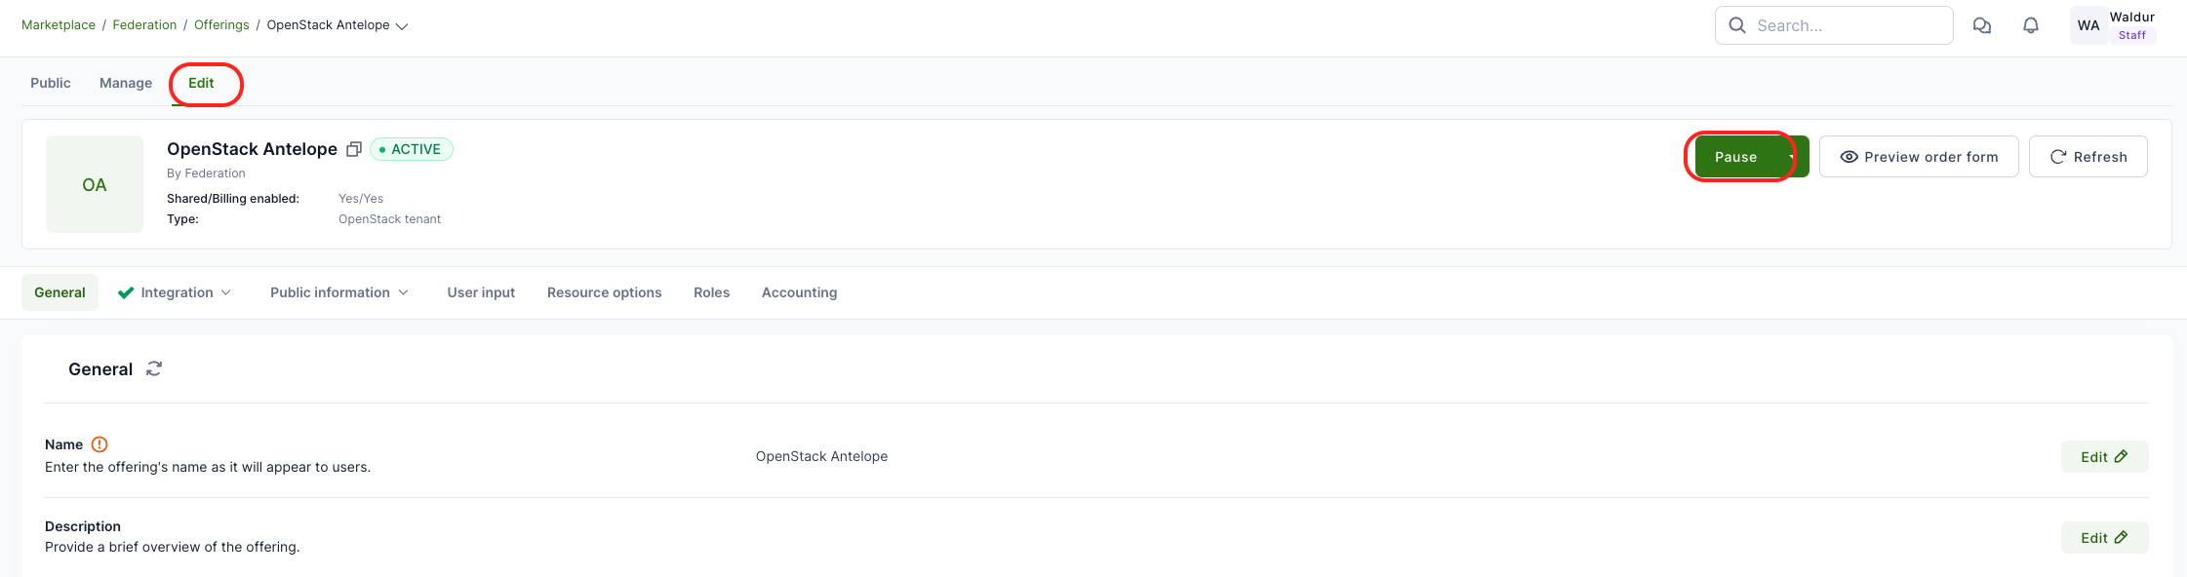Open the Pause button dropdown arrow
This screenshot has height=577, width=2187.
pyautogui.click(x=1794, y=157)
